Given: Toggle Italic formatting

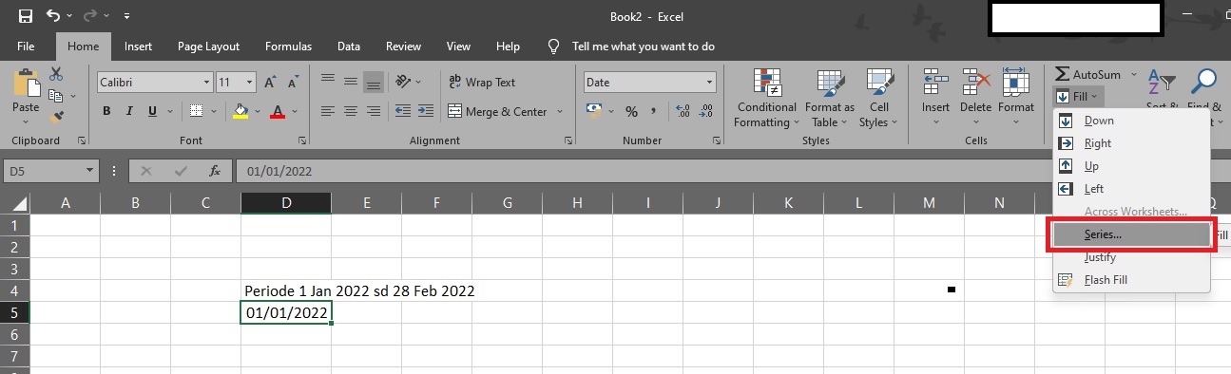Looking at the screenshot, I should click(129, 112).
